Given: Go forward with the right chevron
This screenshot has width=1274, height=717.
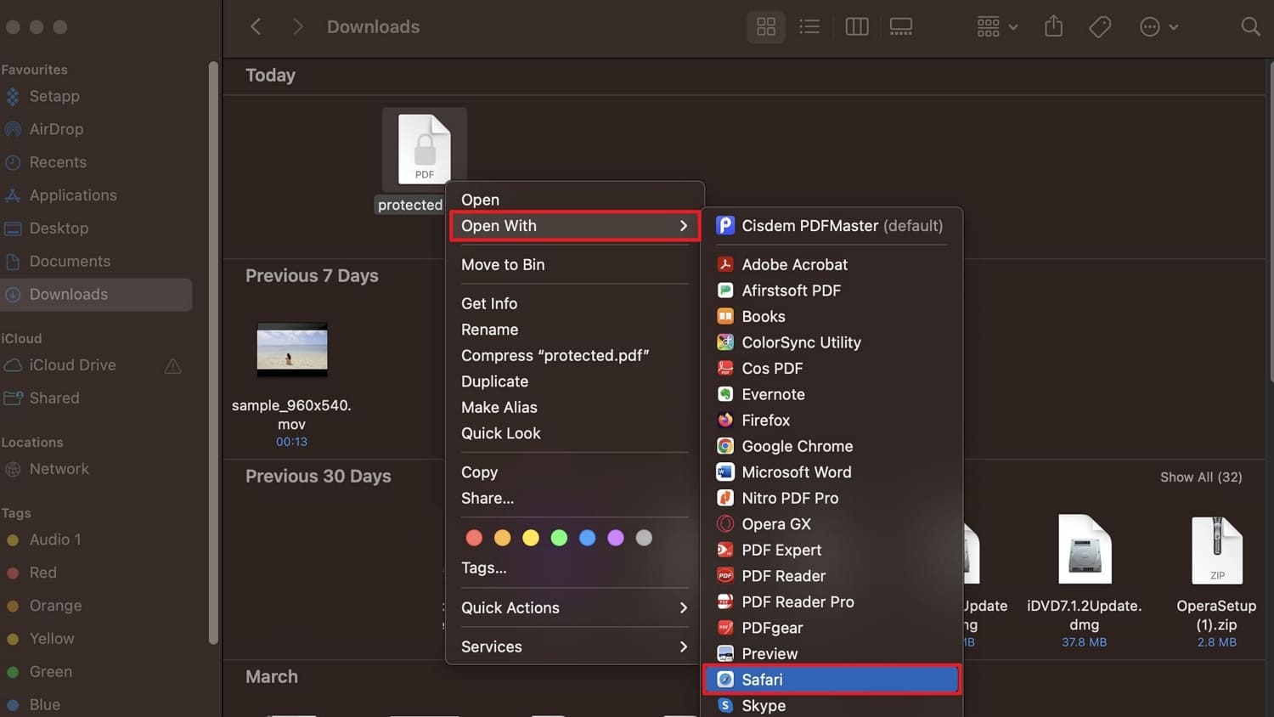Looking at the screenshot, I should click(297, 27).
